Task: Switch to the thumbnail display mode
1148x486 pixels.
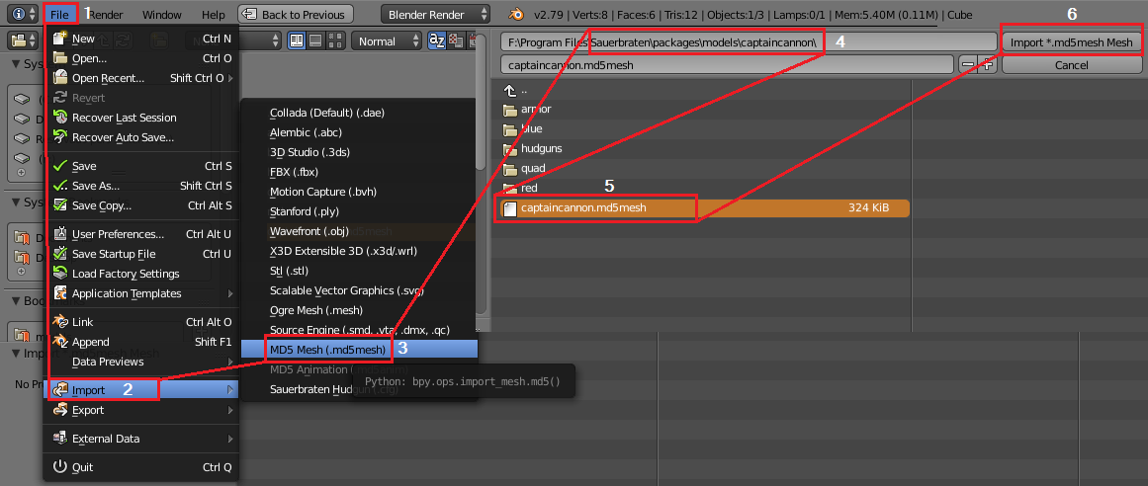Action: 335,40
